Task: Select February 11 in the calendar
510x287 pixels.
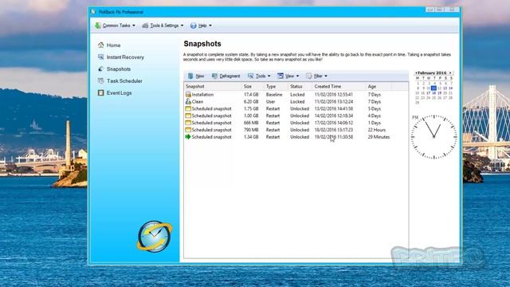Action: pyautogui.click(x=433, y=88)
